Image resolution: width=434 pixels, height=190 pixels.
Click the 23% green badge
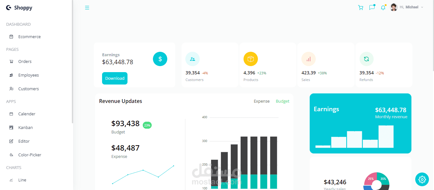[147, 125]
